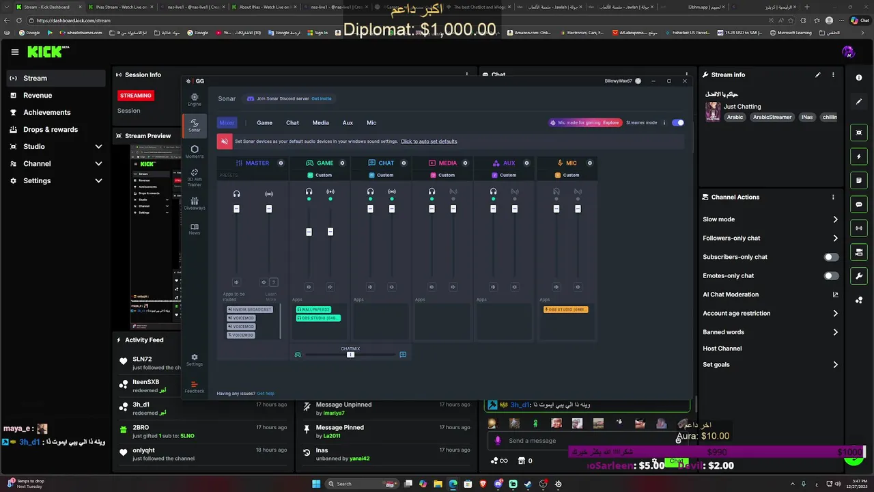Mute the CHAT stream output

click(391, 287)
